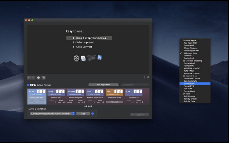229x143 pixels.
Task: Adjust the MP3 audio bitrate stepper
Action: 65,102
